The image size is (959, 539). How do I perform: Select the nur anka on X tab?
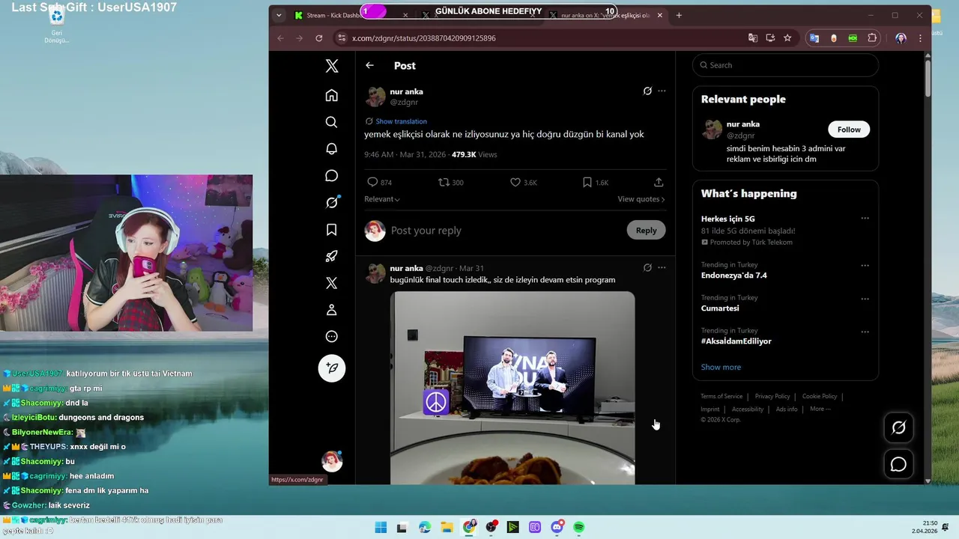pos(606,15)
